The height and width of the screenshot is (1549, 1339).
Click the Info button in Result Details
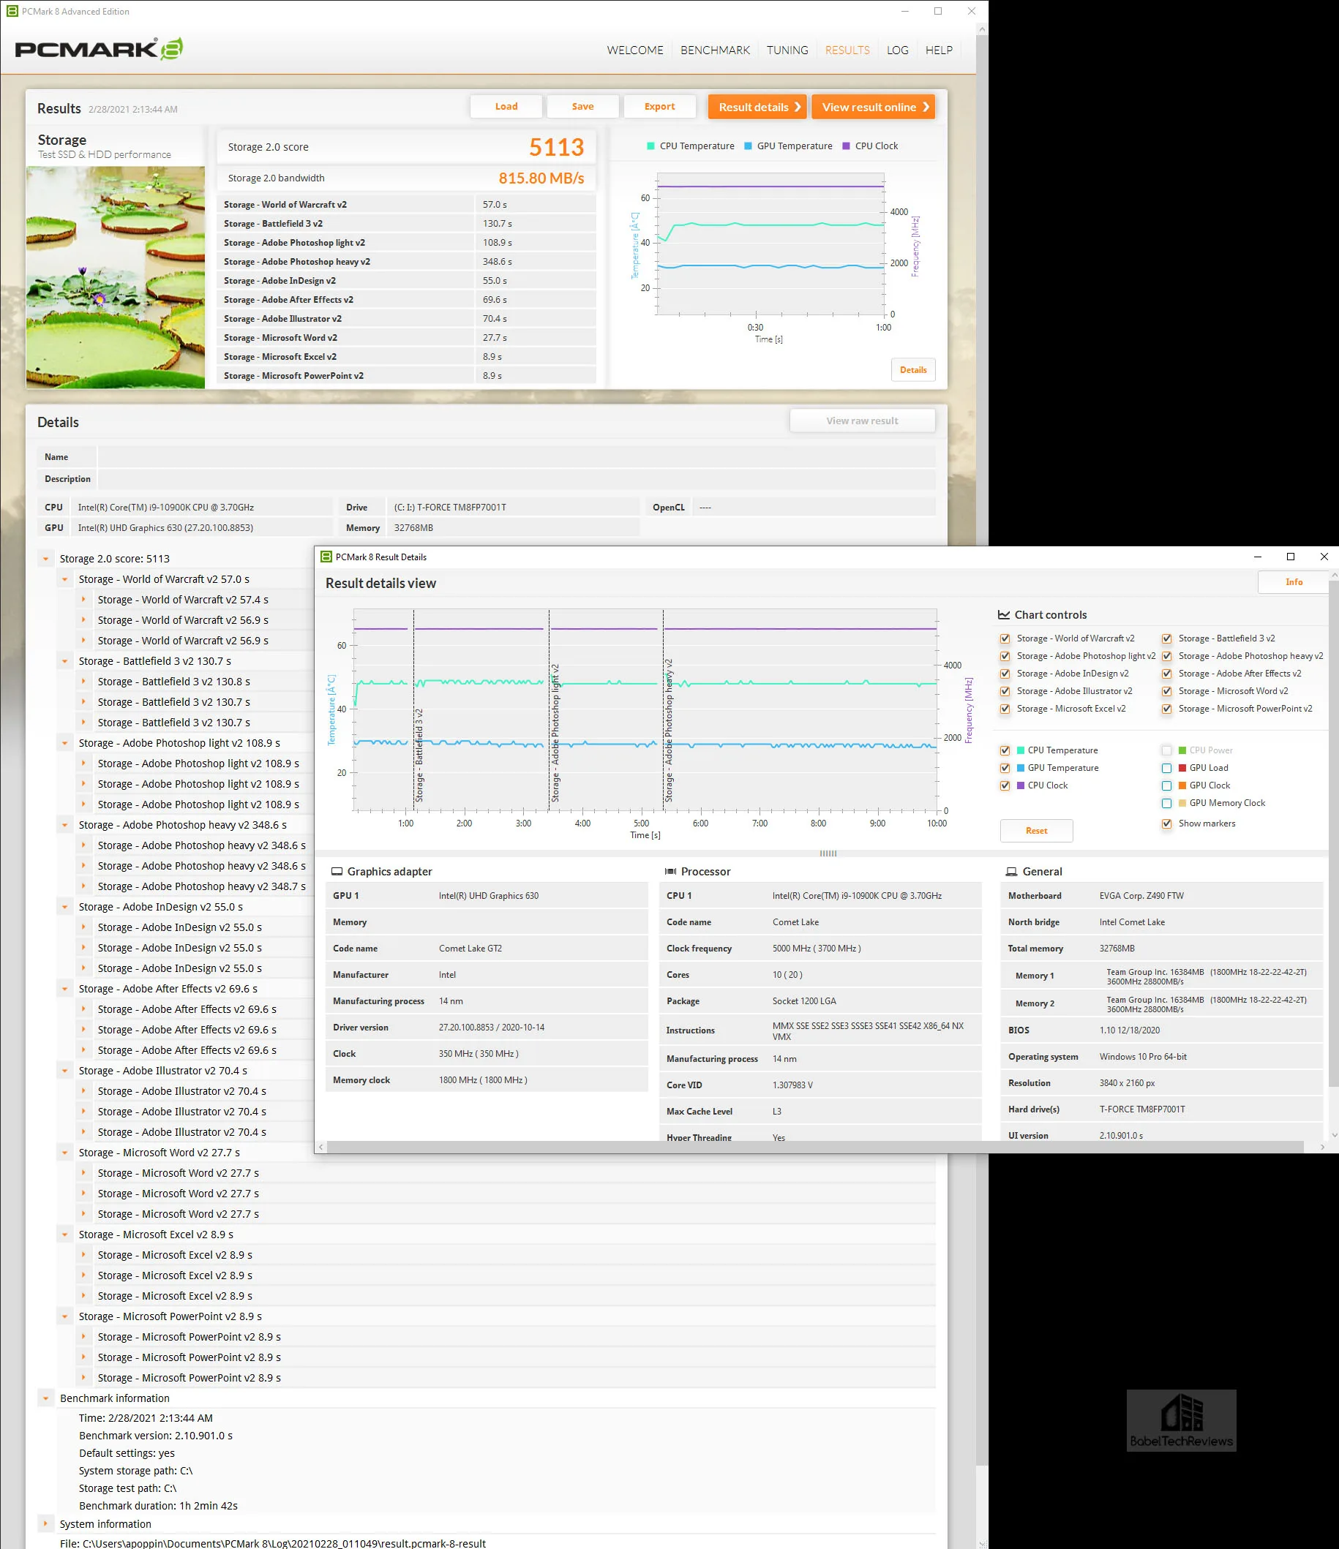(x=1294, y=581)
